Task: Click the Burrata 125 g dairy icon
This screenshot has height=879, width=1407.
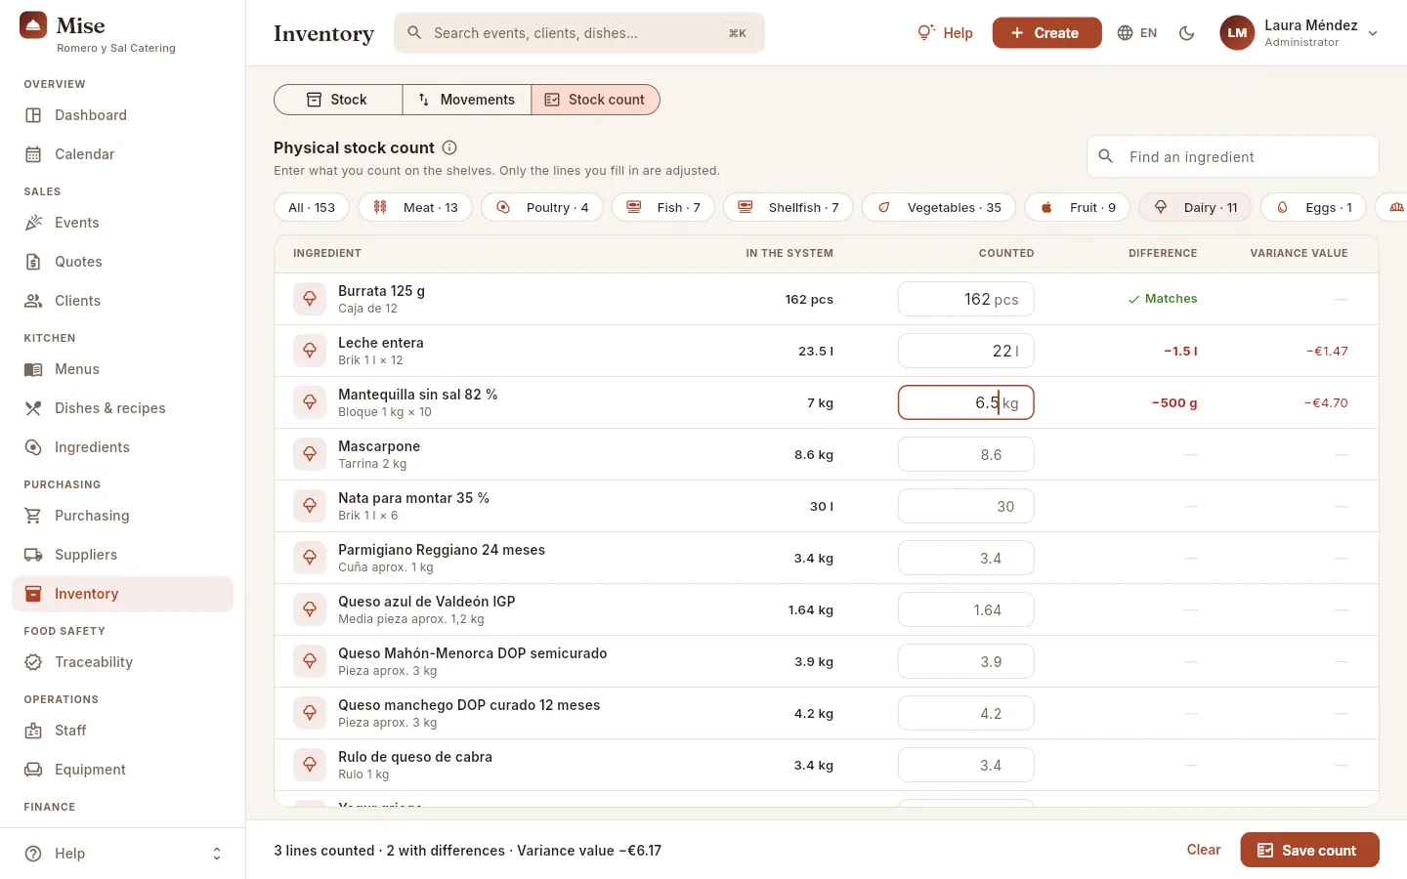Action: coord(310,299)
